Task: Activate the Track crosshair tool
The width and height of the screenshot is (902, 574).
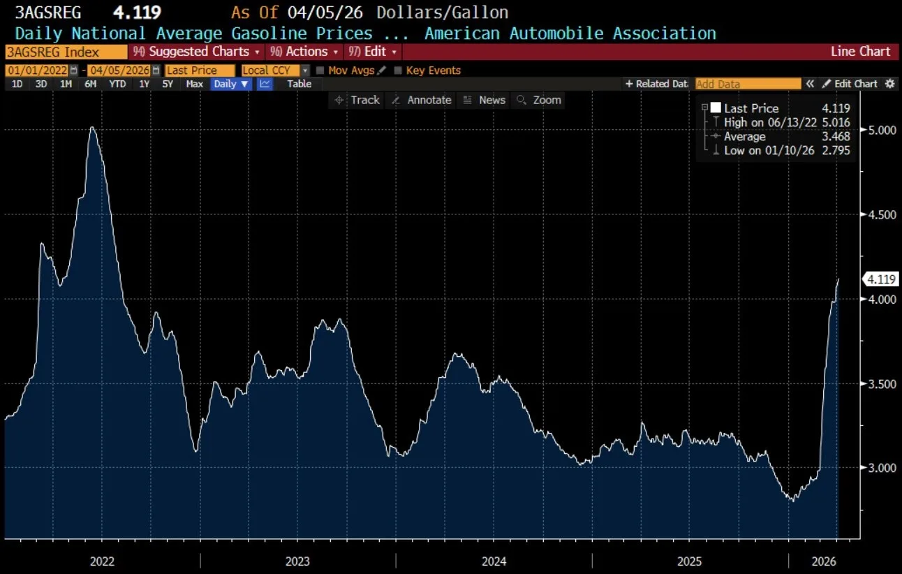Action: tap(357, 100)
